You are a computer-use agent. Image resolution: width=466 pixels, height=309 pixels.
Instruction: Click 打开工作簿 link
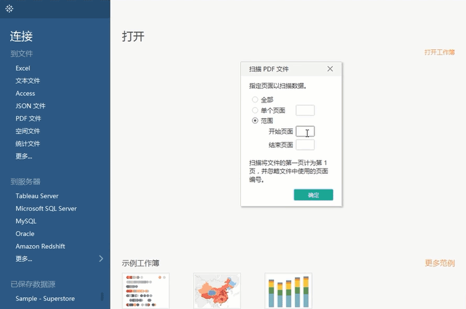tap(439, 52)
